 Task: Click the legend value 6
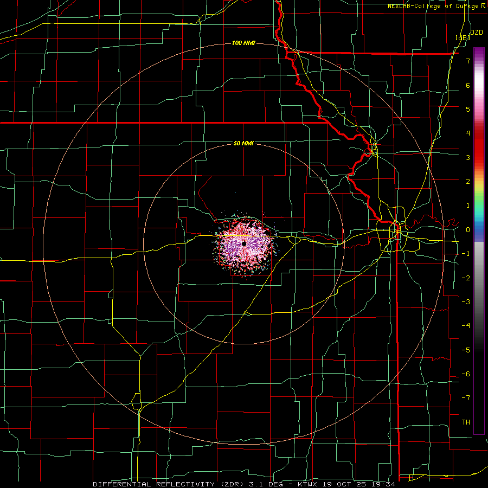coord(468,85)
